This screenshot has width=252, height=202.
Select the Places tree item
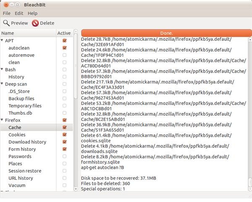15,164
